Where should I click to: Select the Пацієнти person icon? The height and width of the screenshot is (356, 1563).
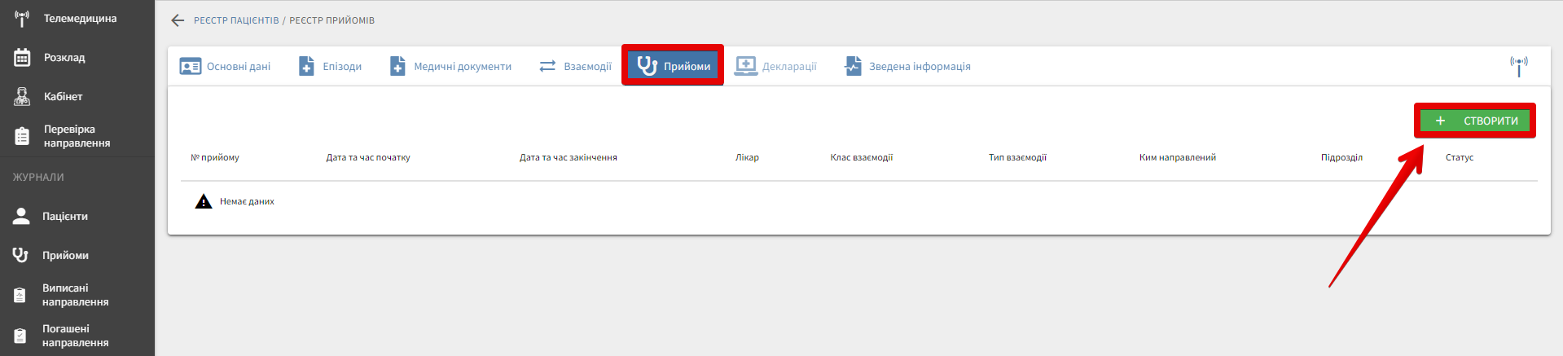click(21, 217)
